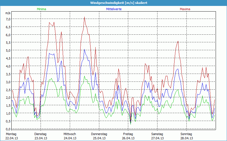Click the date 24.04.13
Screen dimensions: 227x141
tap(70, 138)
